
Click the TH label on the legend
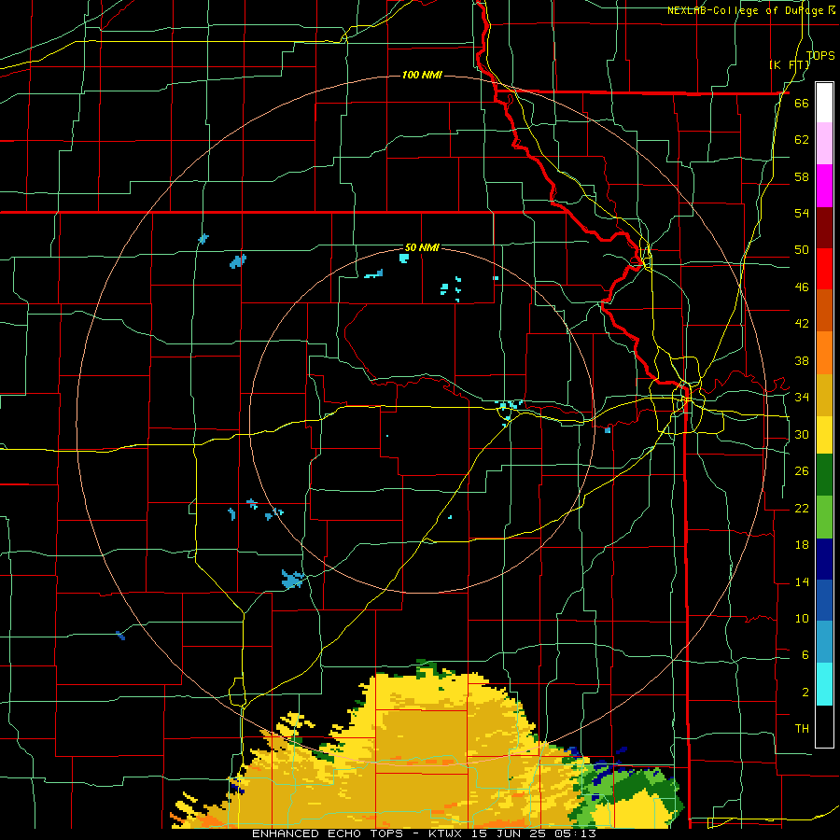pyautogui.click(x=802, y=729)
